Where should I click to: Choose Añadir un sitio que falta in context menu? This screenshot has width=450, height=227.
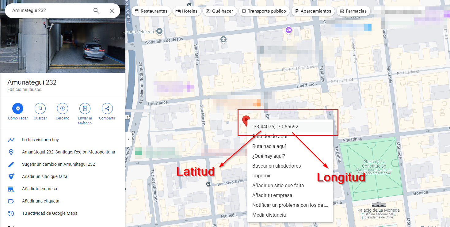pyautogui.click(x=290, y=186)
